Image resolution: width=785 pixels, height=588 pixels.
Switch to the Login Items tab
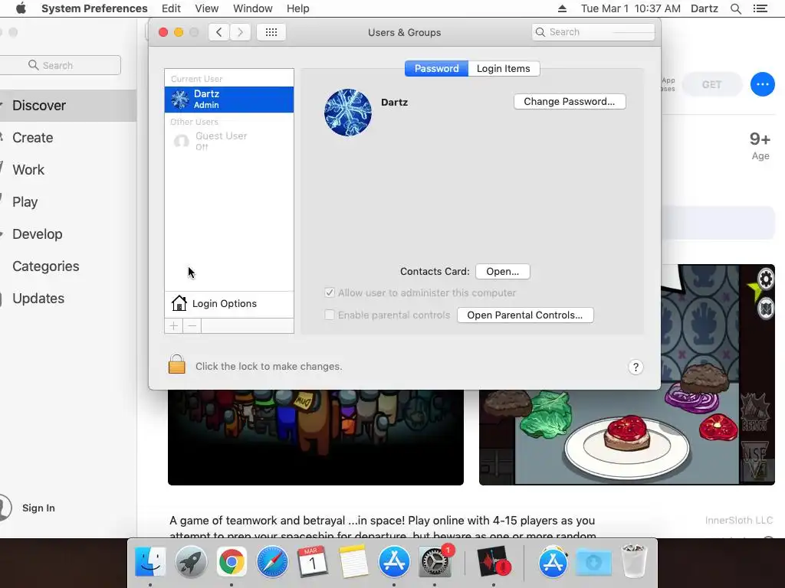pyautogui.click(x=504, y=68)
